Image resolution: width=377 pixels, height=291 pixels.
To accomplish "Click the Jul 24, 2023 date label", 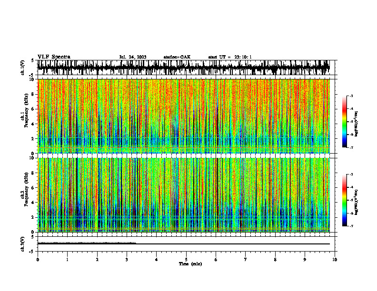I will (133, 57).
